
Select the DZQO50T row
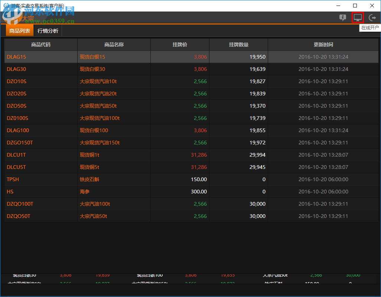[19, 216]
